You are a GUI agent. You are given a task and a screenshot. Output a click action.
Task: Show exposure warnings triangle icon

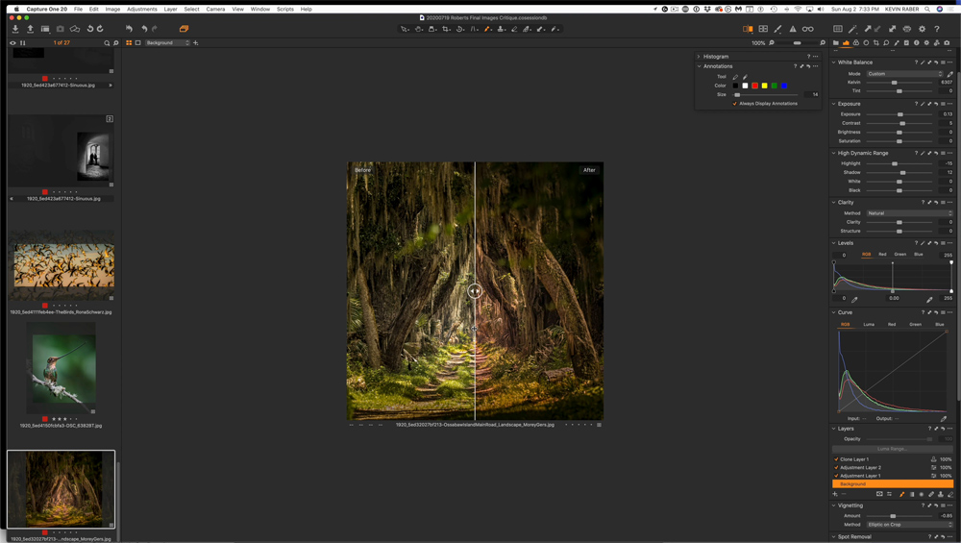793,29
